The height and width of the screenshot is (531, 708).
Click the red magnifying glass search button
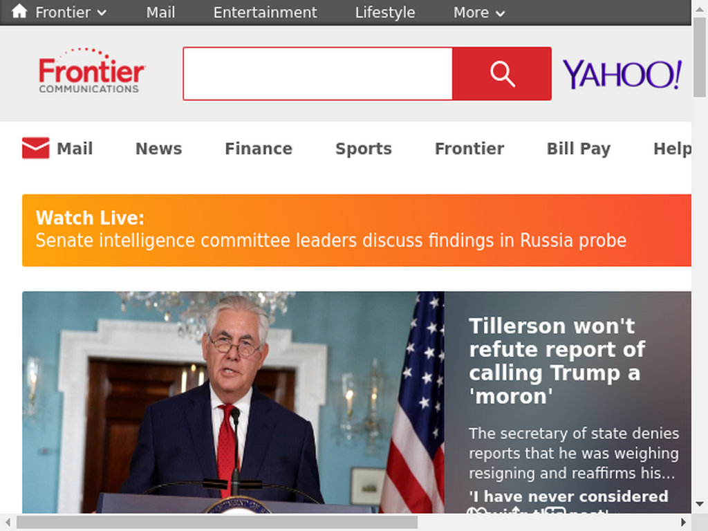502,73
